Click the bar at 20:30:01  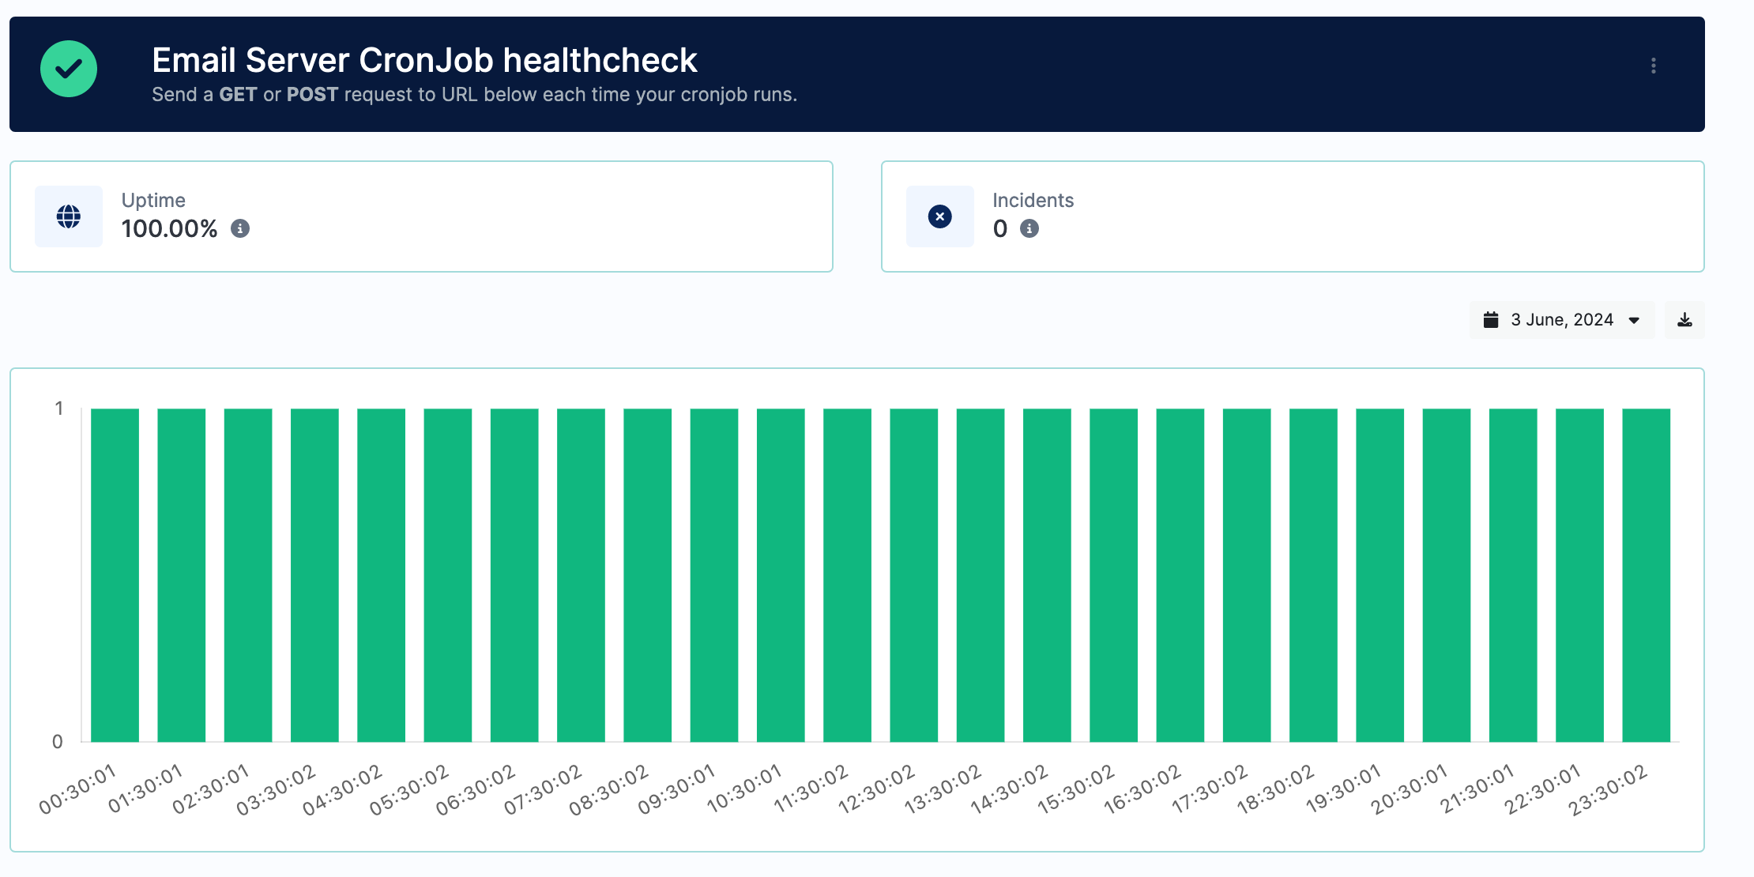[1447, 575]
